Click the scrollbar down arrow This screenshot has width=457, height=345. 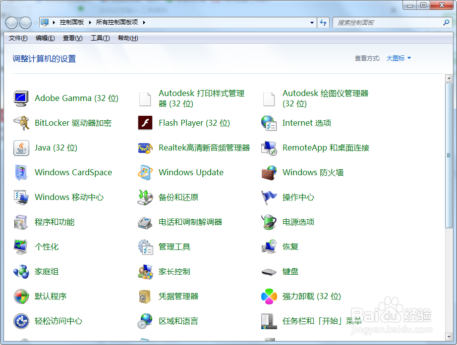coord(449,337)
